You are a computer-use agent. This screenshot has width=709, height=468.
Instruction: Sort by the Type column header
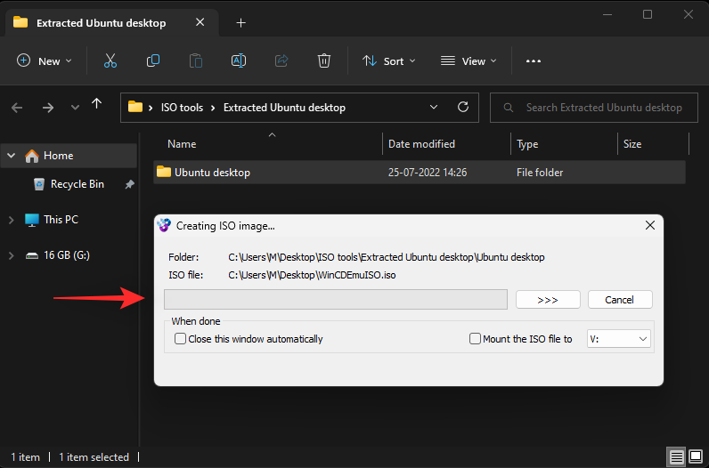[x=527, y=143]
